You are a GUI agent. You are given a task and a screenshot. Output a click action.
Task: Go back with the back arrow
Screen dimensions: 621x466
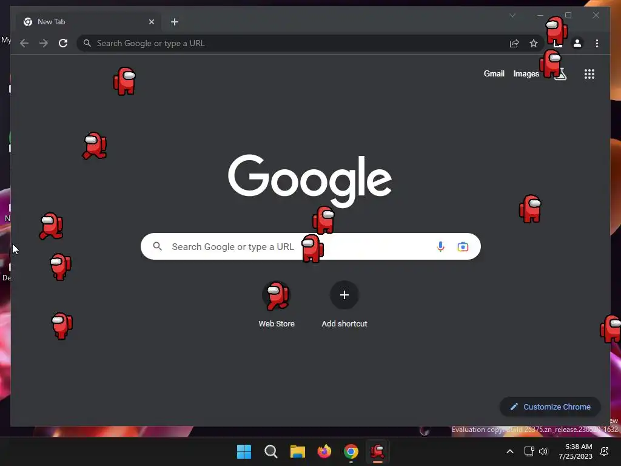point(24,43)
